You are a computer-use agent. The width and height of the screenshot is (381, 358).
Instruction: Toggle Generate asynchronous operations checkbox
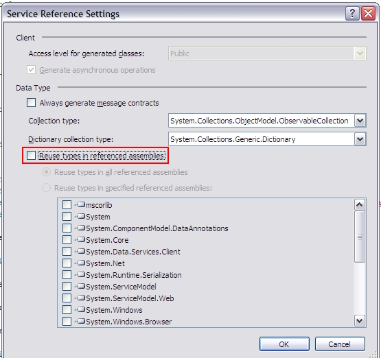(x=31, y=70)
